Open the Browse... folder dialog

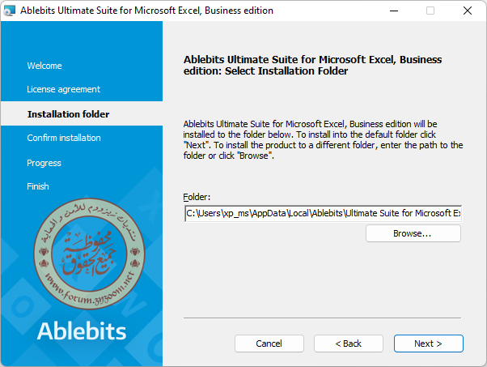click(x=413, y=233)
